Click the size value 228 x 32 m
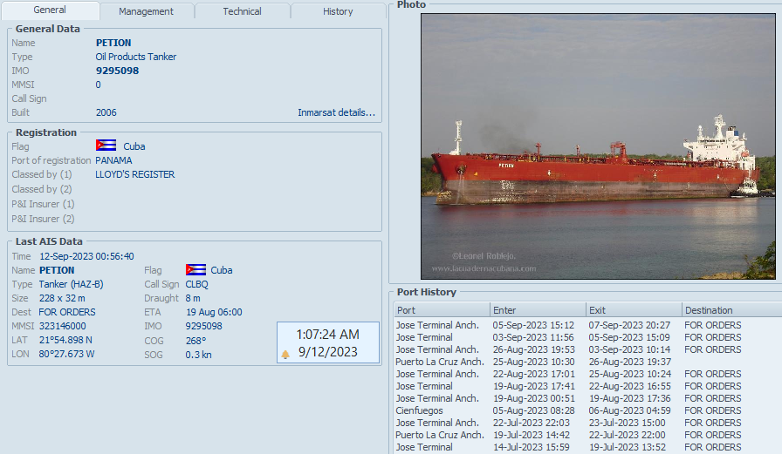 [x=62, y=298]
